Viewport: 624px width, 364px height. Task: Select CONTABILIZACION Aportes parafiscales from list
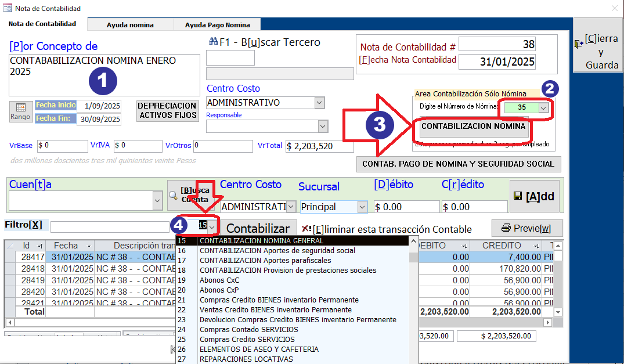pyautogui.click(x=265, y=261)
